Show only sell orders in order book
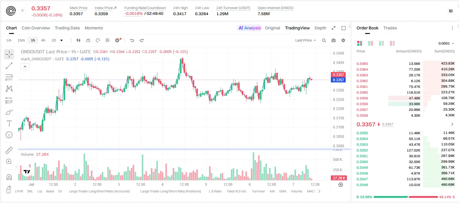Image resolution: width=459 pixels, height=203 pixels. tap(392, 43)
